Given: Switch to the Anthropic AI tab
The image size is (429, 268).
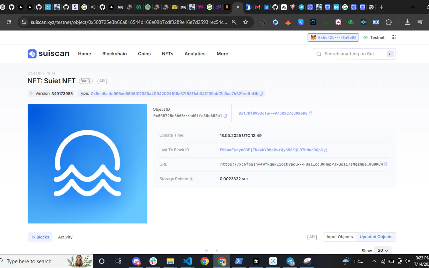Looking at the screenshot, I should [x=284, y=7].
